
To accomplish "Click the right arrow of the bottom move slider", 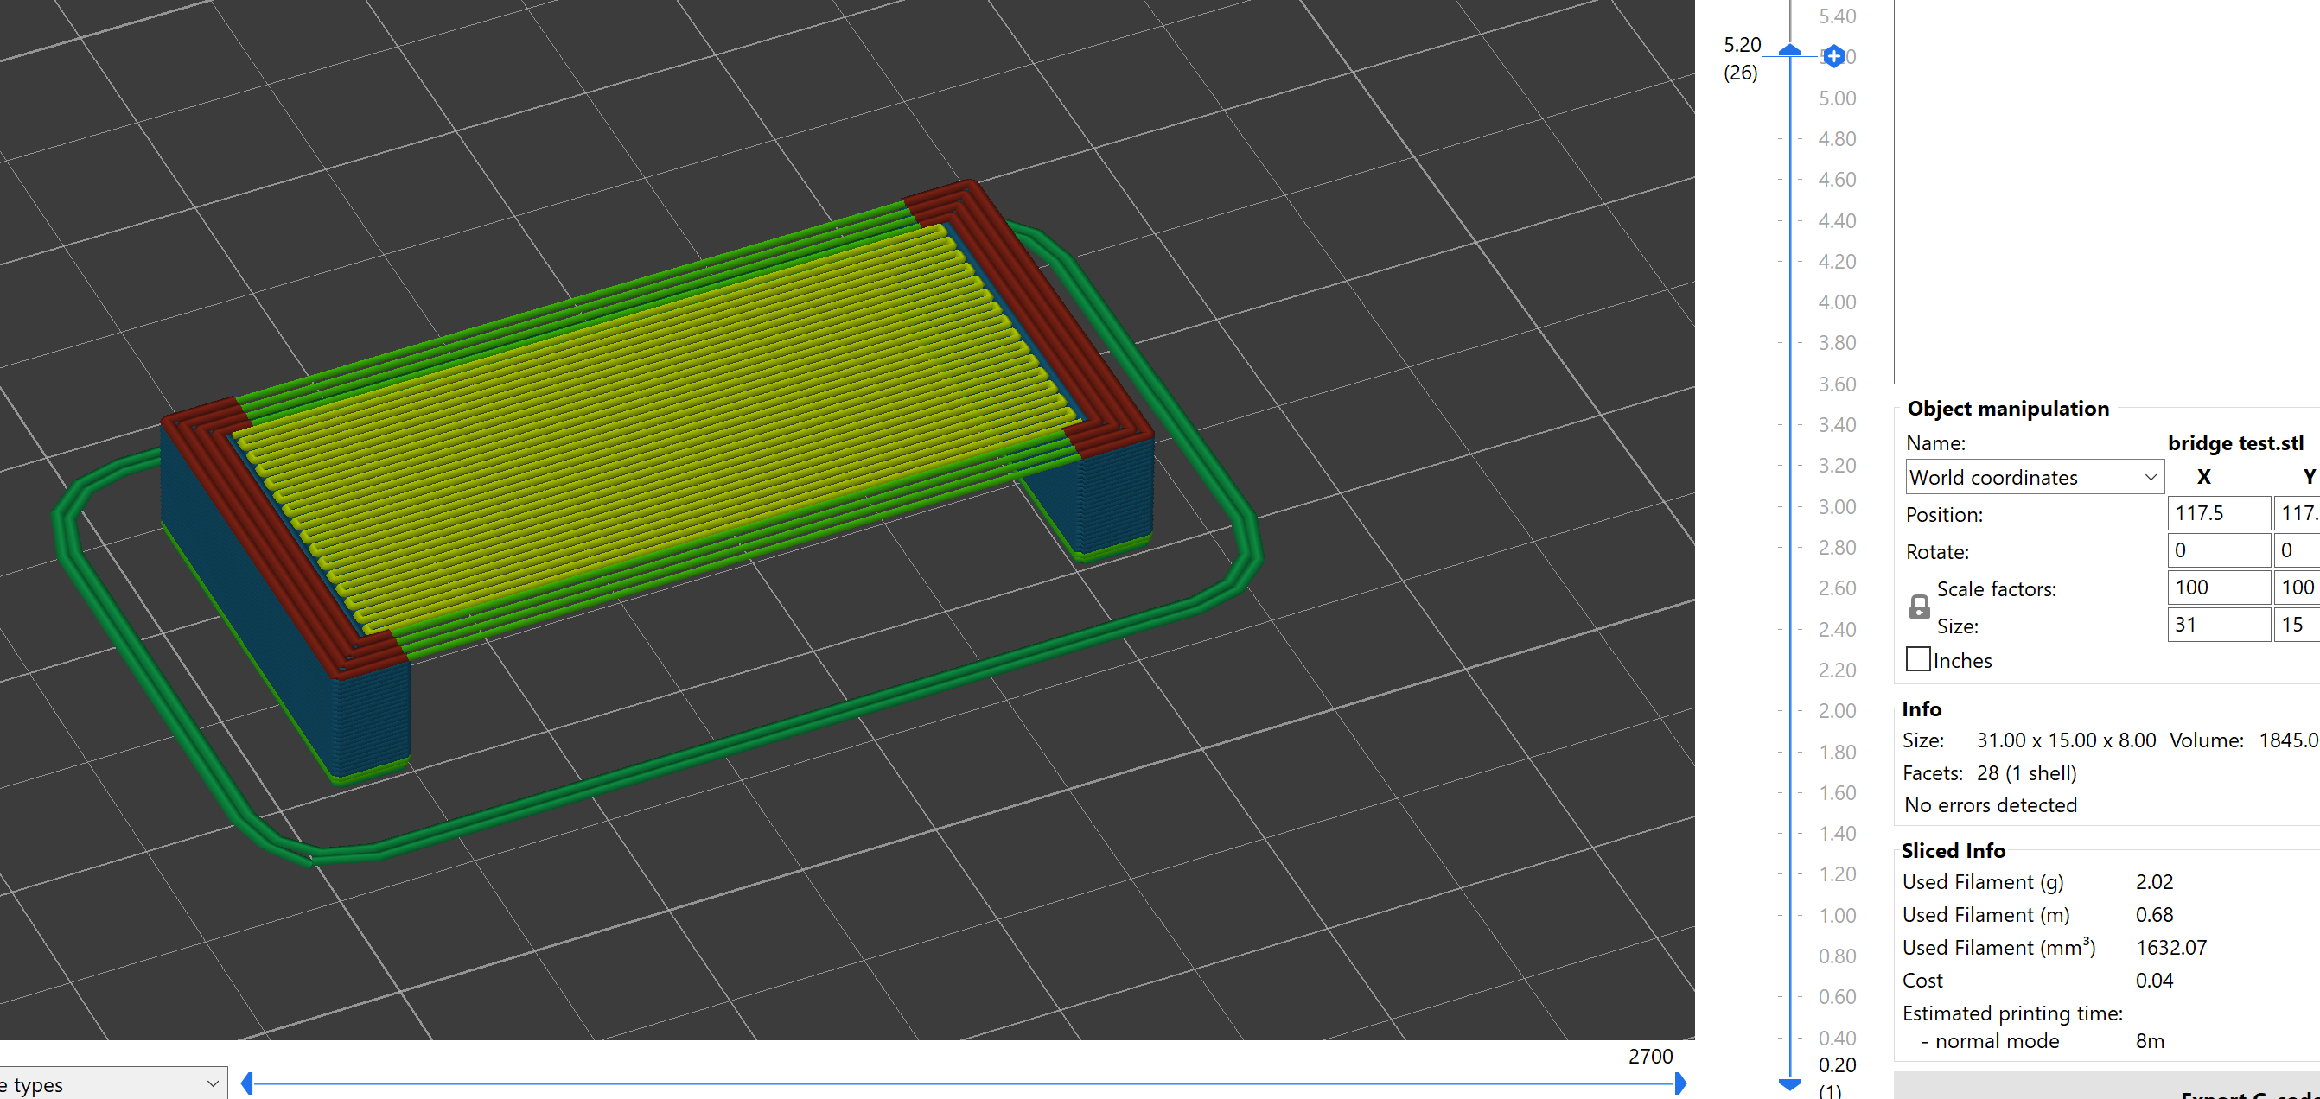I will pyautogui.click(x=1680, y=1083).
